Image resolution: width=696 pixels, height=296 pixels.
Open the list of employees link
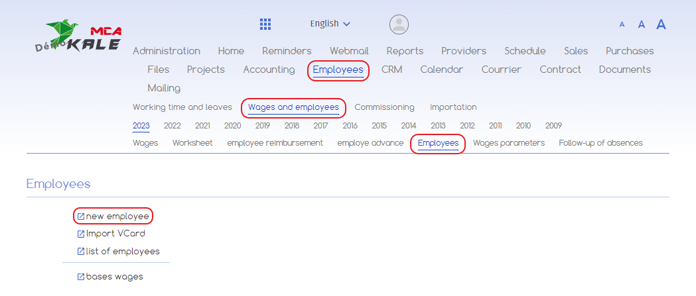pos(123,252)
